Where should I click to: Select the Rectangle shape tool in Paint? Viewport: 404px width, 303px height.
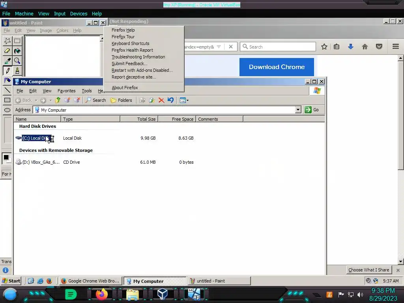[x=7, y=100]
